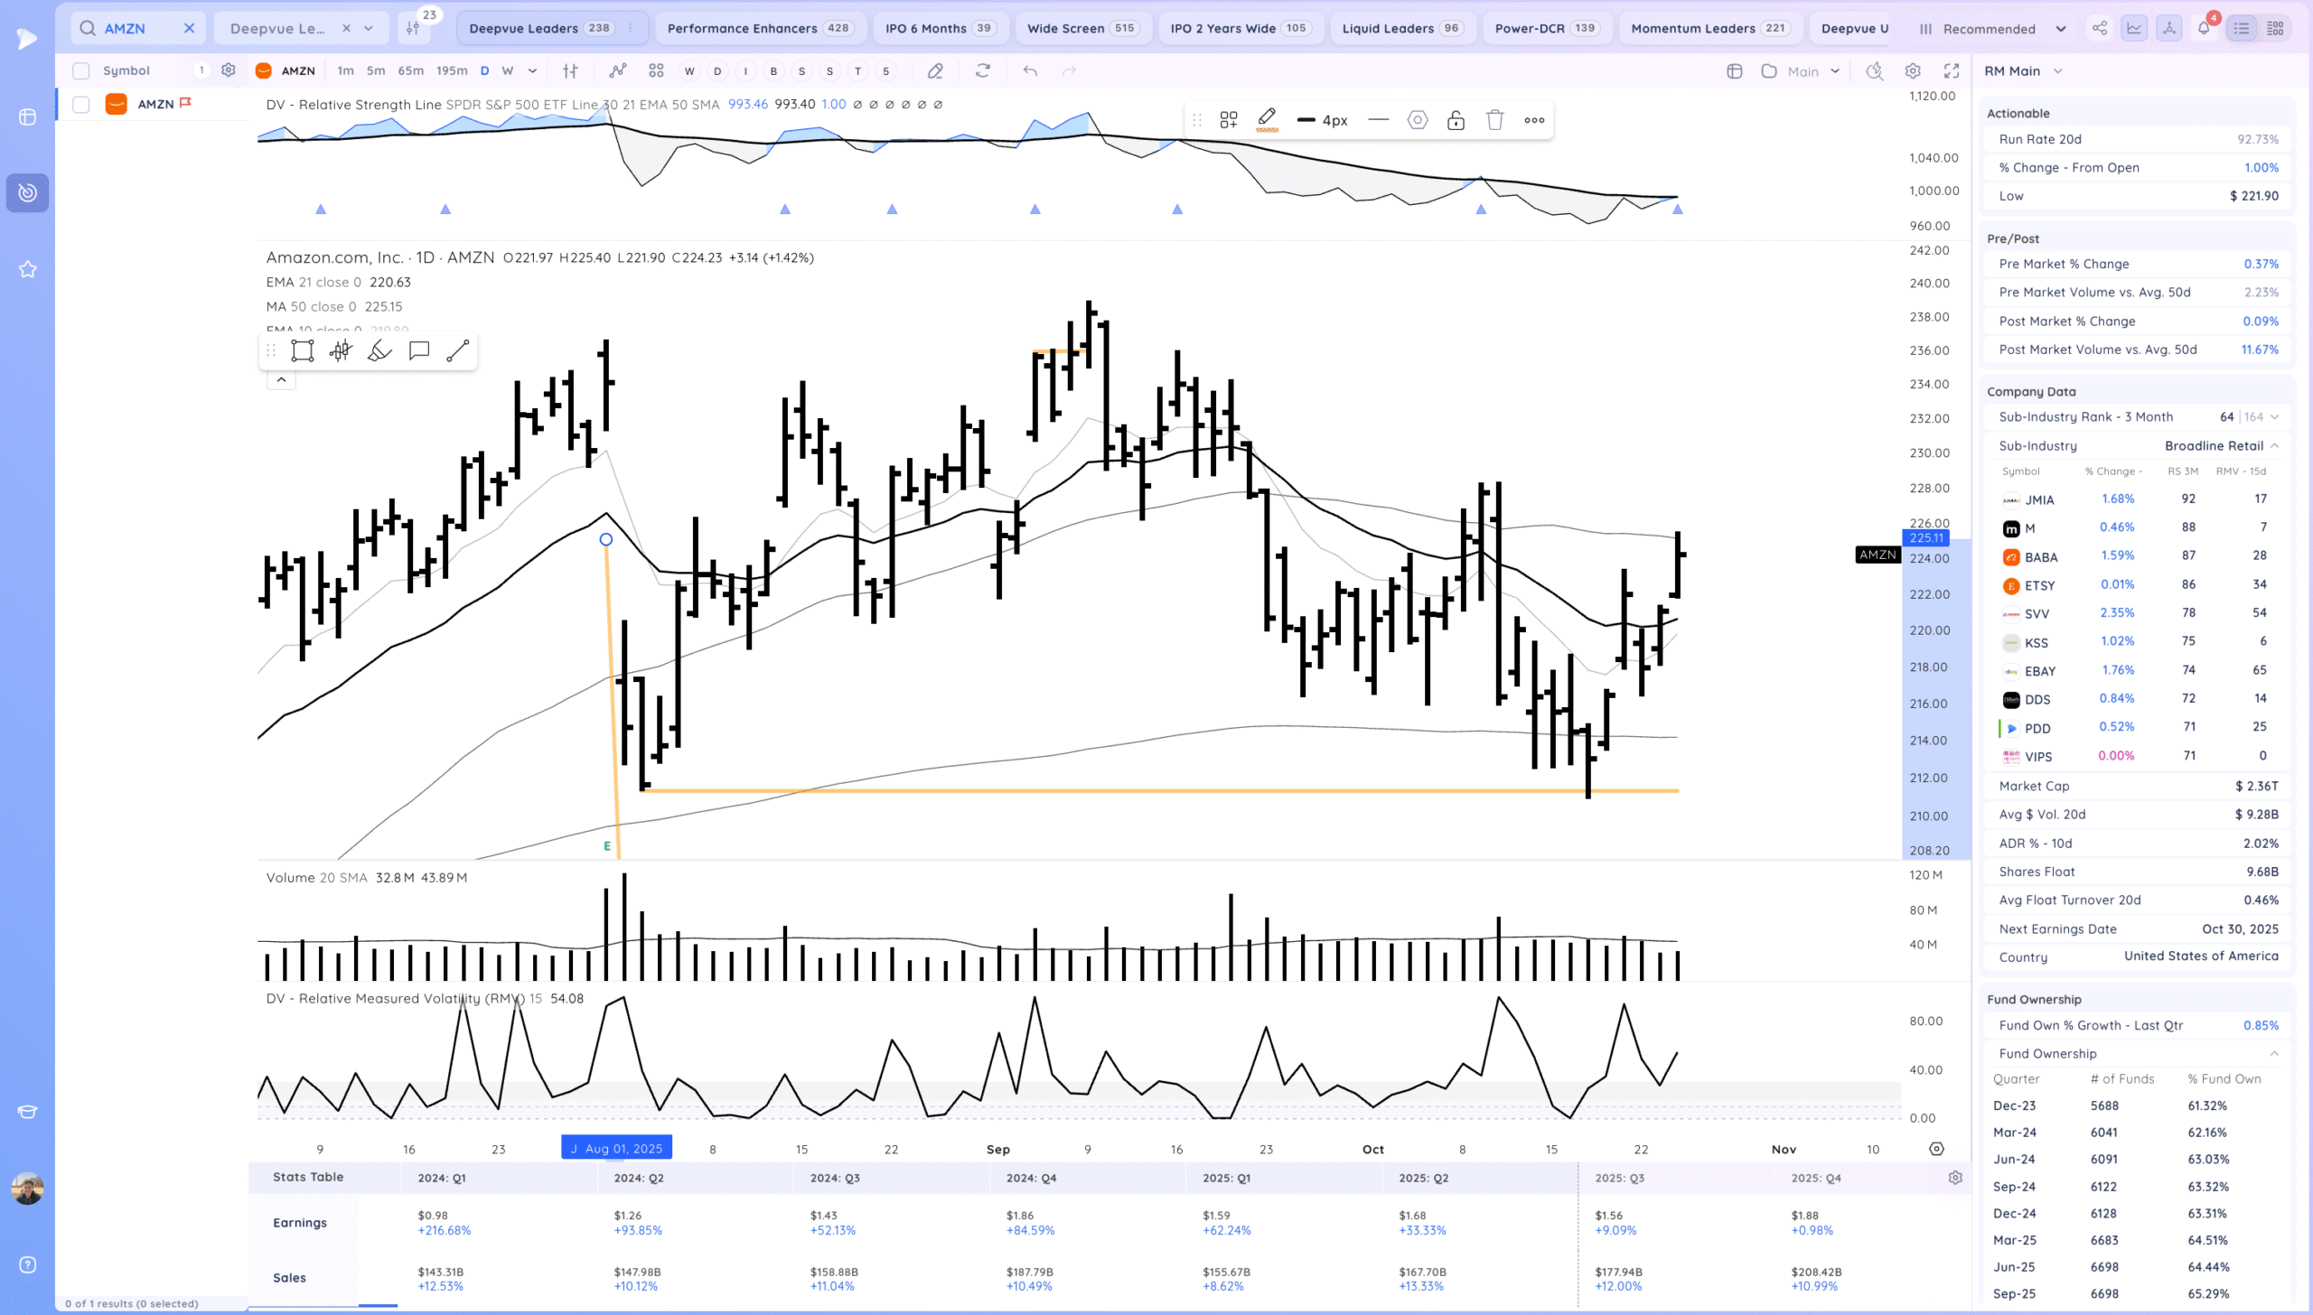Check the AMZN row checkbox
Image resolution: width=2313 pixels, height=1315 pixels.
coord(81,105)
